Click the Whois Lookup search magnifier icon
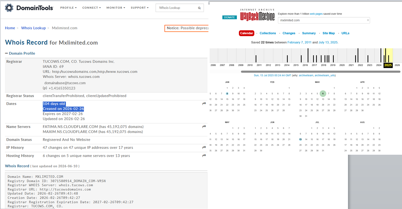The image size is (402, 209). [x=199, y=8]
